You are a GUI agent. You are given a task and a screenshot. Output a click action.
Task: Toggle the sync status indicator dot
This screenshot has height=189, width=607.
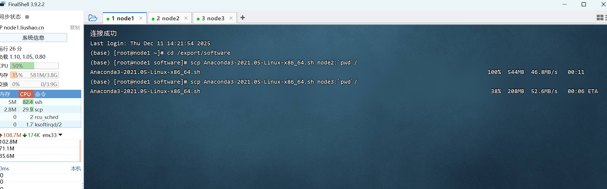[27, 17]
